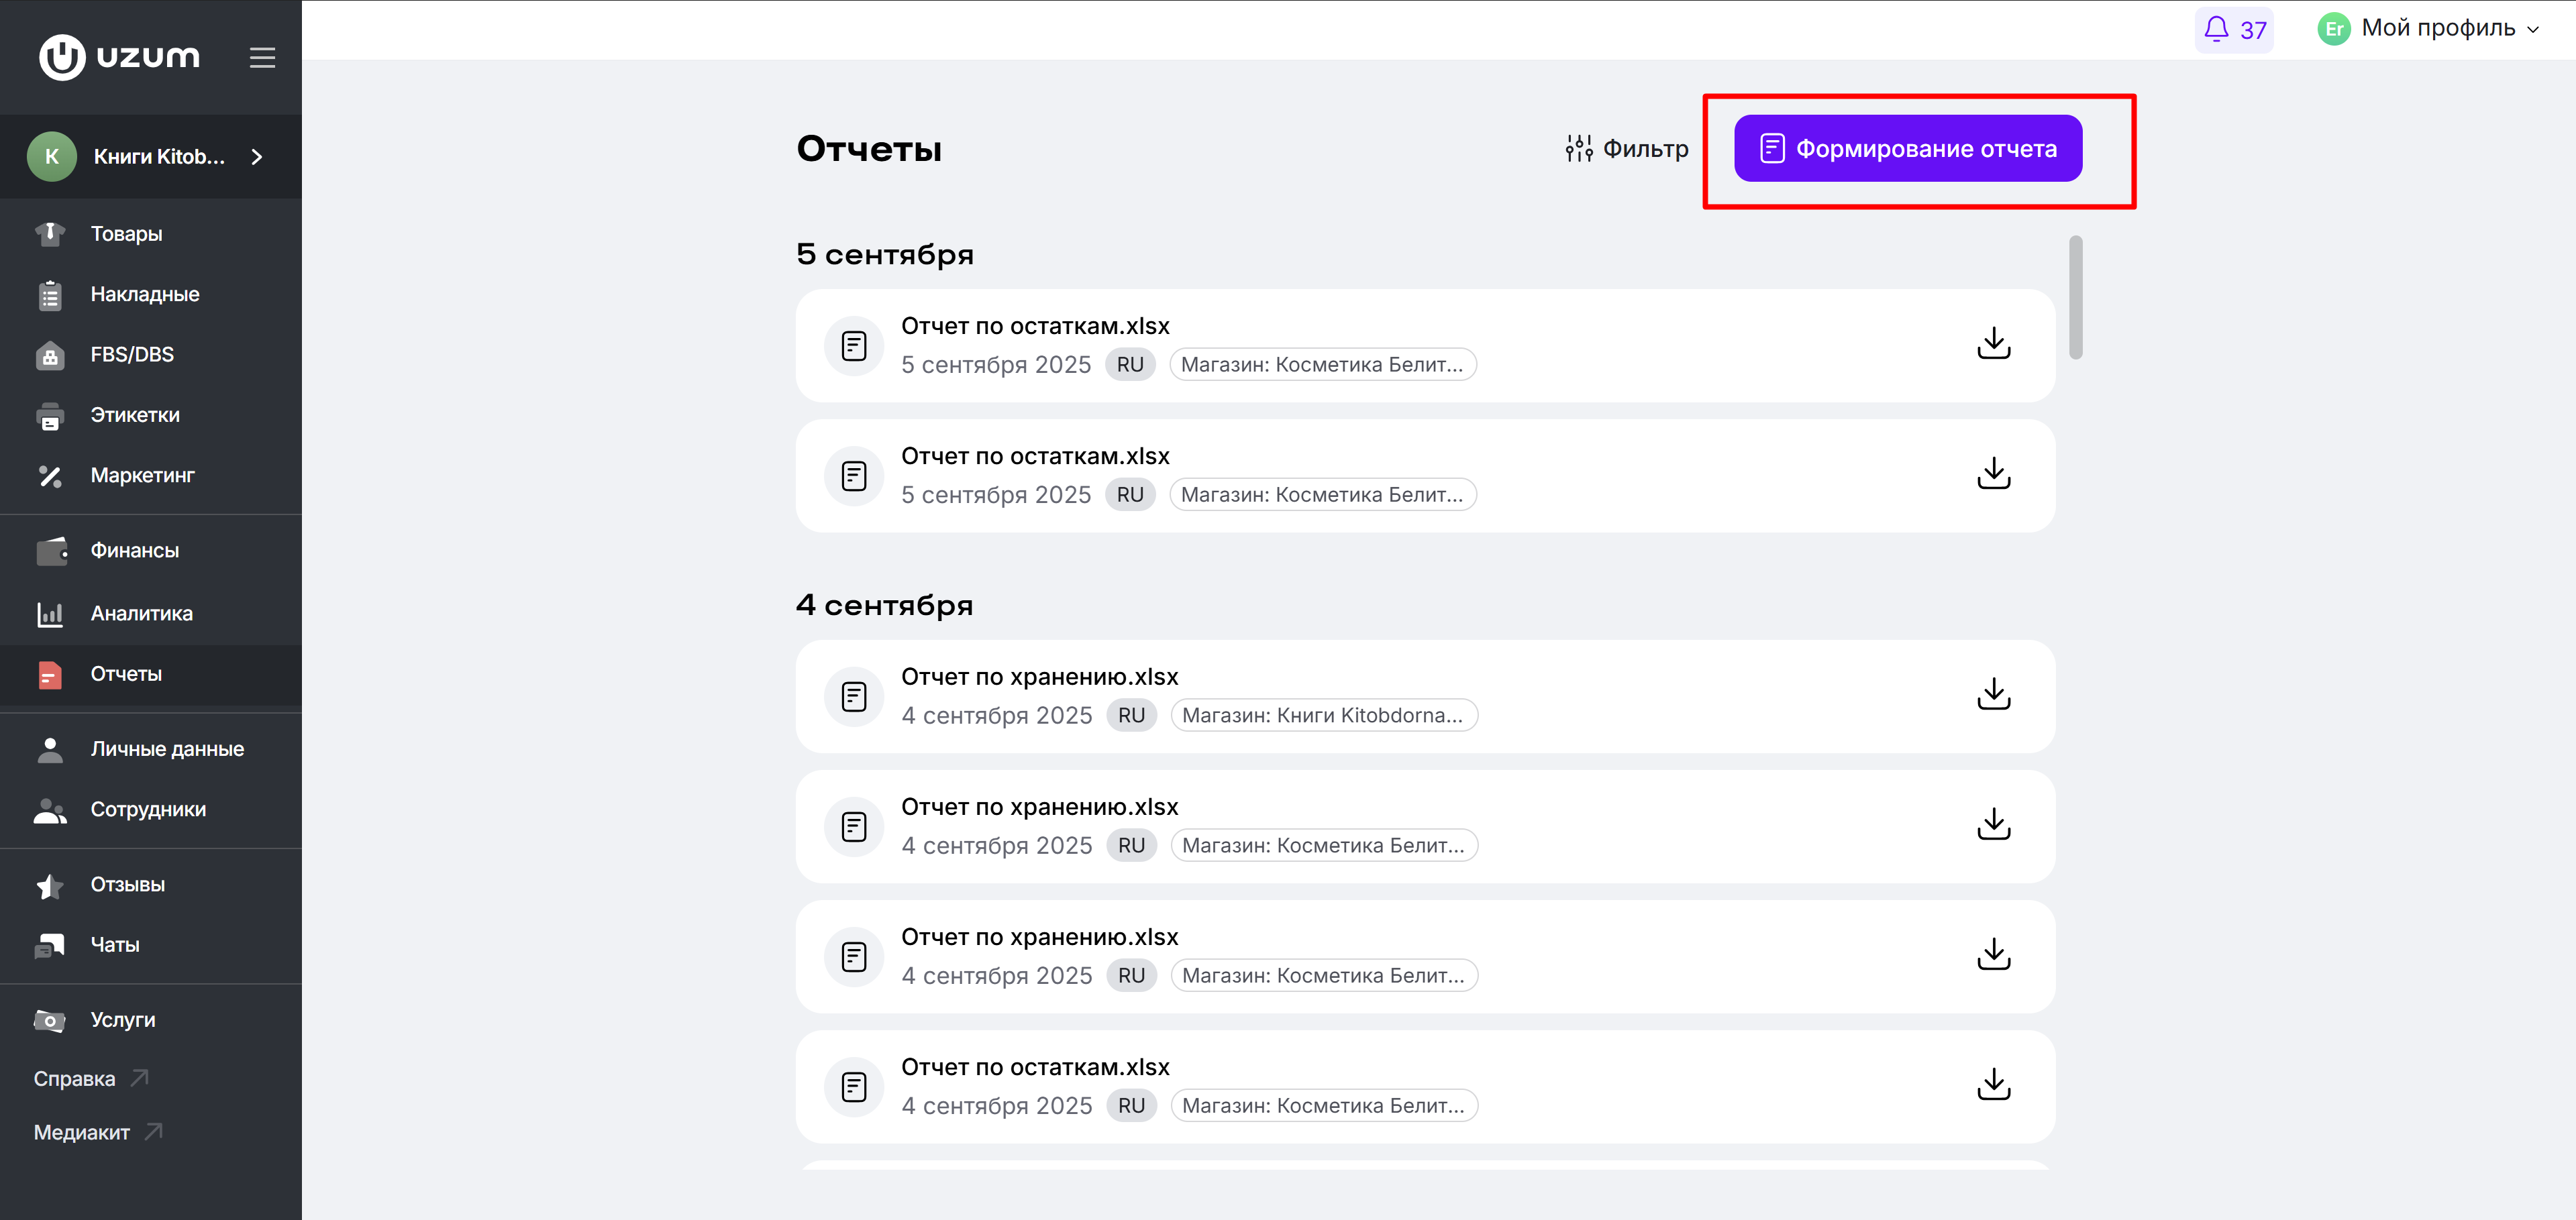
Task: Click the Накладные clipboard icon
Action: pos(50,294)
